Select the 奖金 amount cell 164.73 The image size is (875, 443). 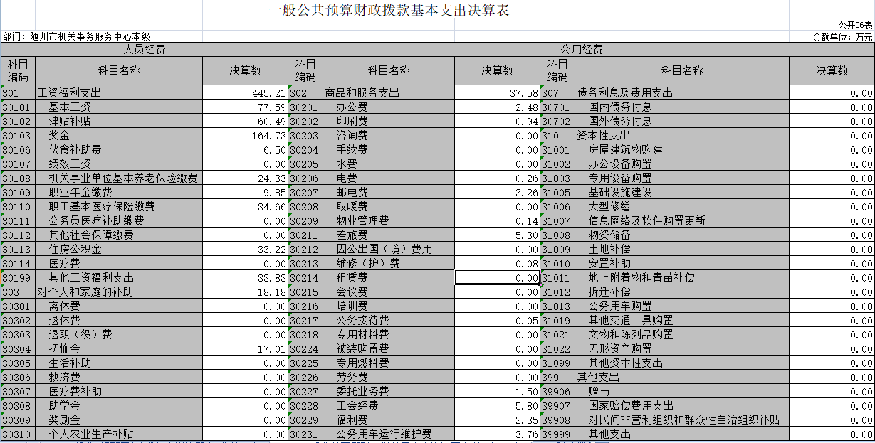click(x=245, y=136)
